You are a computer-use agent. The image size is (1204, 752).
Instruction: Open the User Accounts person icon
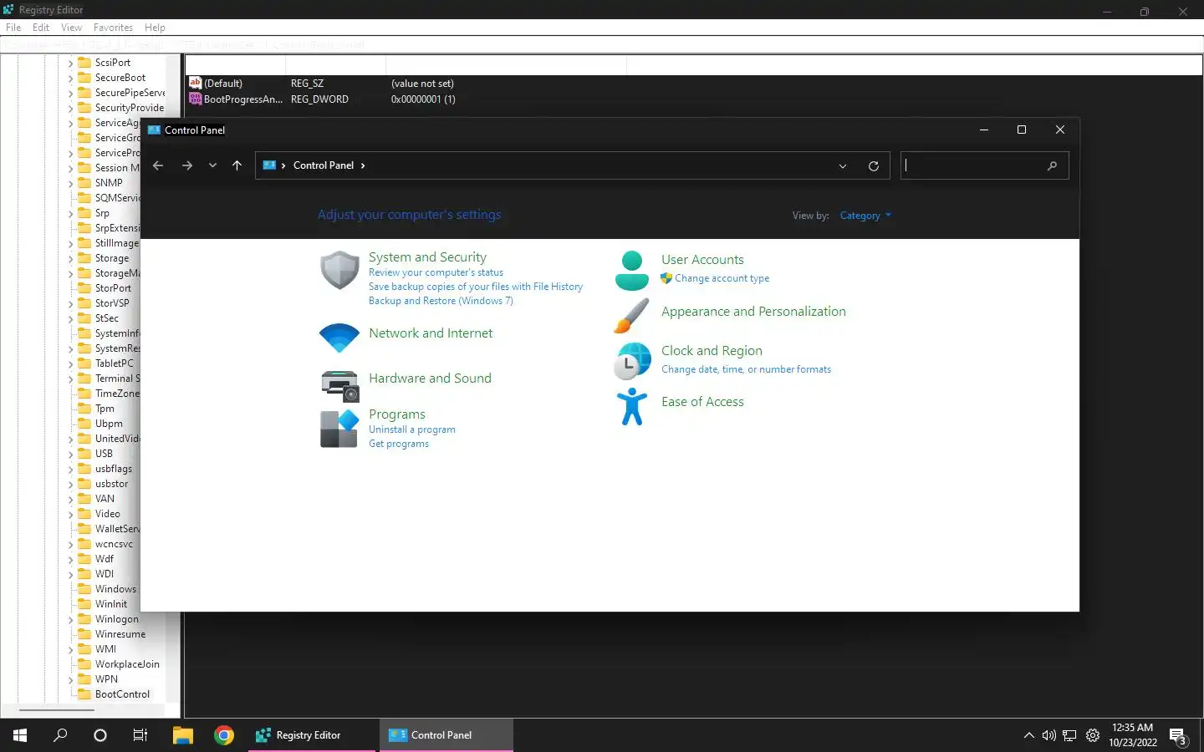tap(632, 270)
